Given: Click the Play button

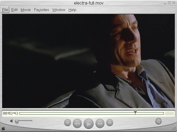Looking at the screenshot, I should 88,124.
